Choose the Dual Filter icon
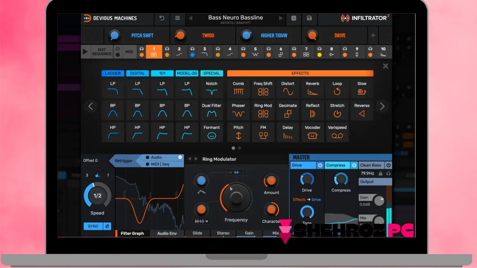This screenshot has width=477, height=268. click(212, 114)
